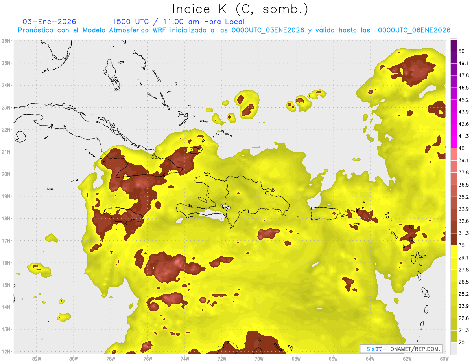
Task: Click the colorbar value '43.9'
Action: [463, 112]
